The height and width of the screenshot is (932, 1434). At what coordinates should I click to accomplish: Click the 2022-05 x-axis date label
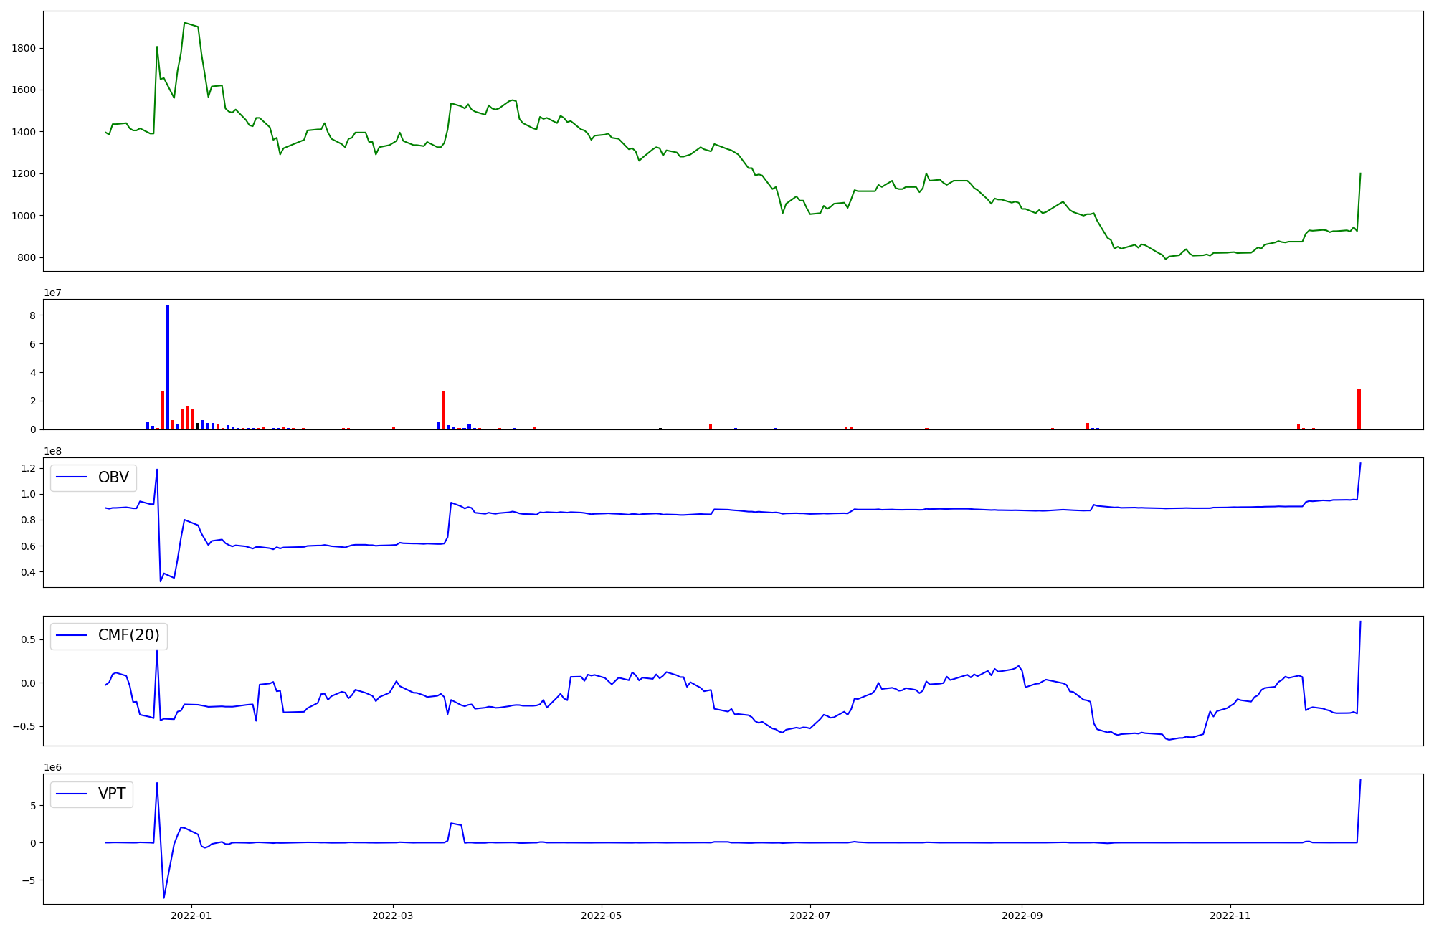click(x=601, y=916)
